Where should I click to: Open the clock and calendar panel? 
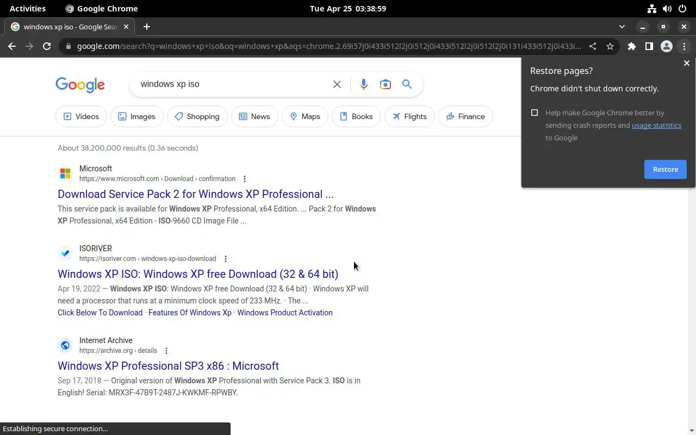click(348, 9)
